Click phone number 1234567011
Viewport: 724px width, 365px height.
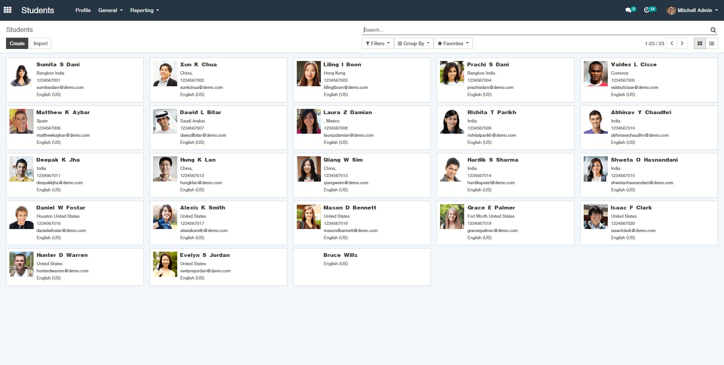[x=48, y=176]
